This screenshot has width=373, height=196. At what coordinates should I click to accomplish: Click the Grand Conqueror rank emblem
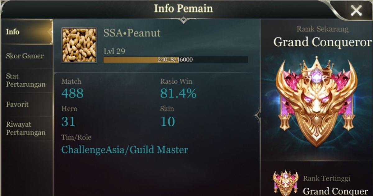[316, 101]
